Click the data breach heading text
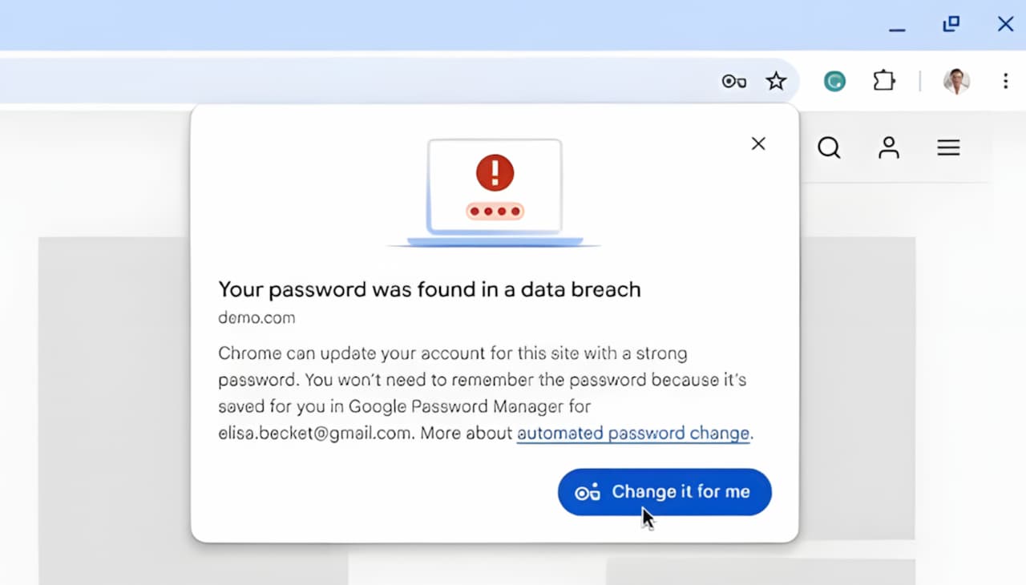The height and width of the screenshot is (585, 1026). [429, 289]
